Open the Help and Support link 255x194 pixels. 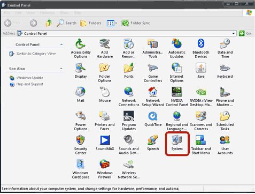point(26,84)
